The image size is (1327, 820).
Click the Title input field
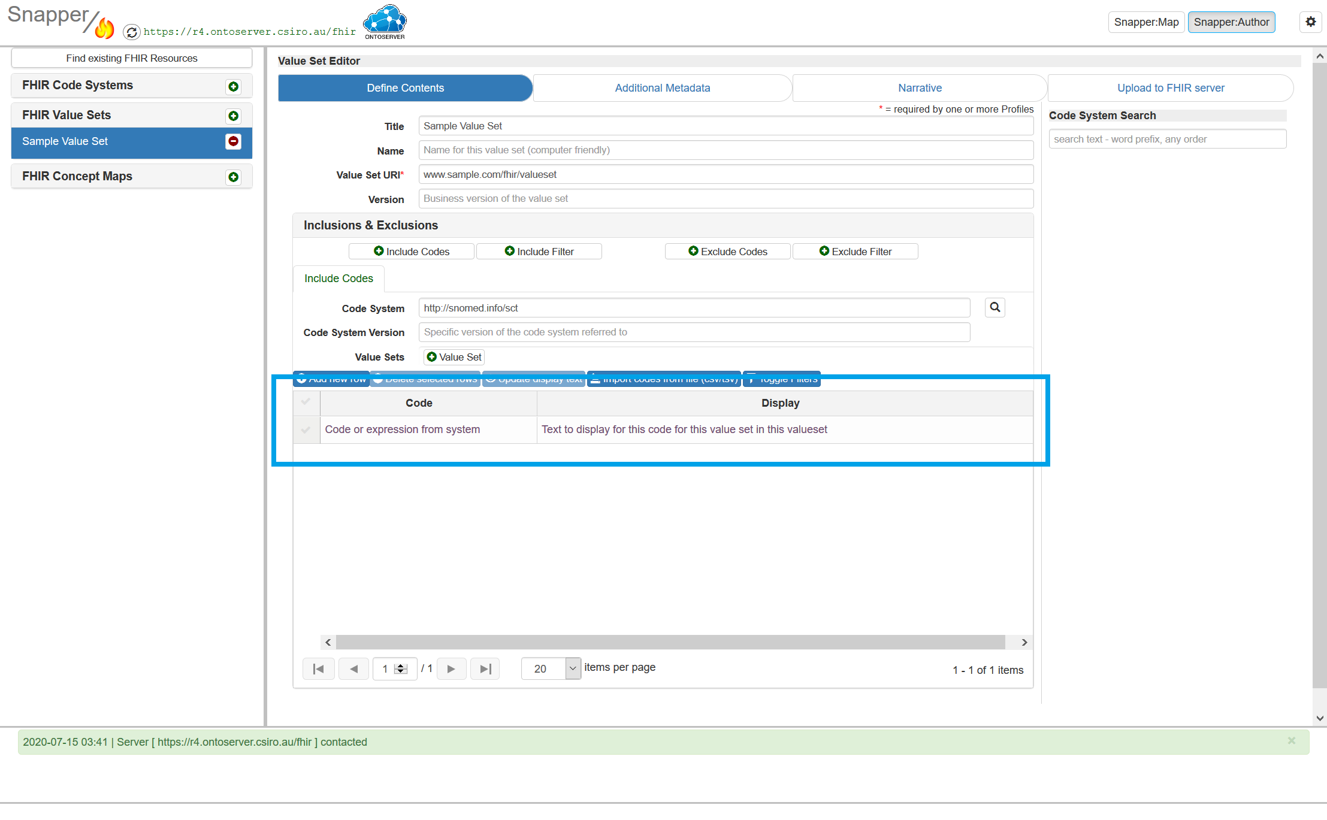[726, 126]
